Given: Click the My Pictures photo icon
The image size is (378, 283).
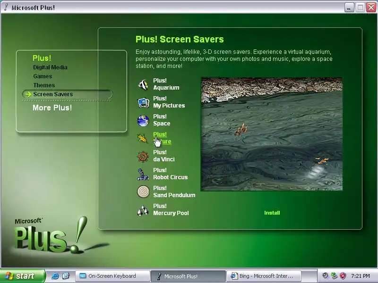Looking at the screenshot, I should (143, 103).
